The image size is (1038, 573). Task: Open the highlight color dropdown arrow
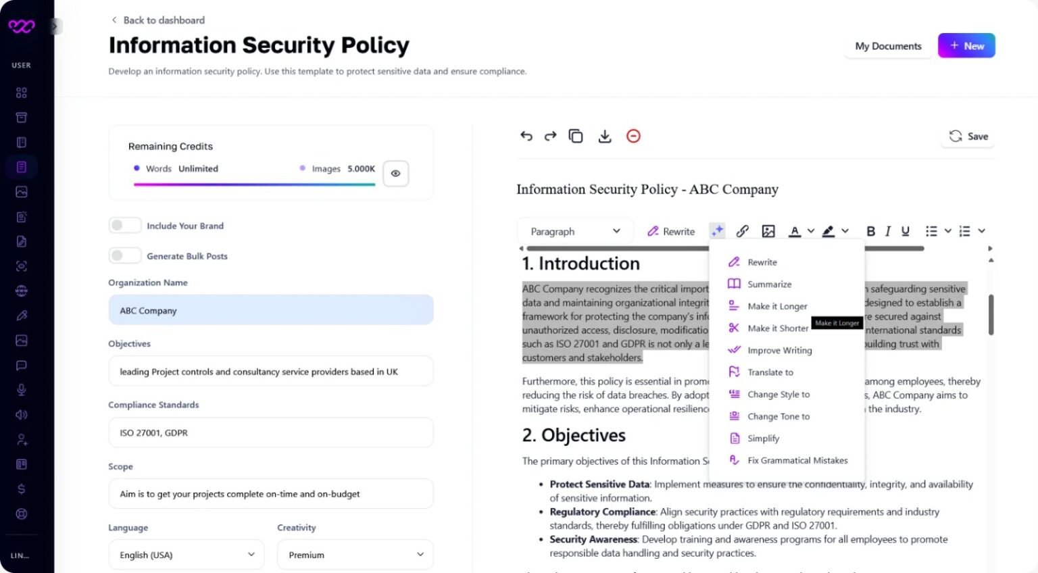[845, 231]
